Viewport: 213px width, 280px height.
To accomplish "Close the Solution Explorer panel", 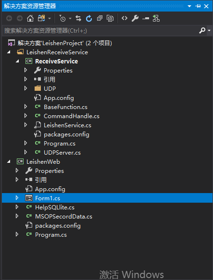I will coord(206,6).
